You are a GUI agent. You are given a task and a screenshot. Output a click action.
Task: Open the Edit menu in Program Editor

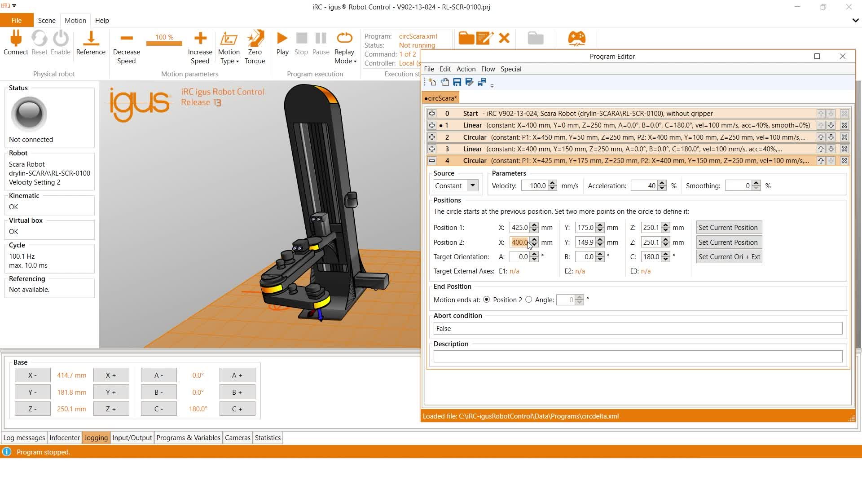445,69
